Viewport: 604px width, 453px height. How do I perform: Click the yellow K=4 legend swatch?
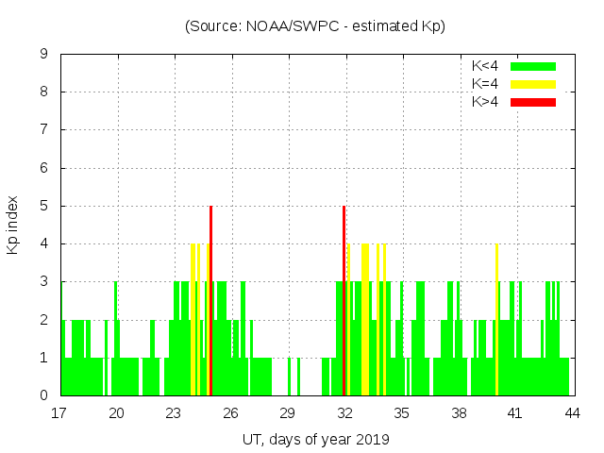[533, 84]
